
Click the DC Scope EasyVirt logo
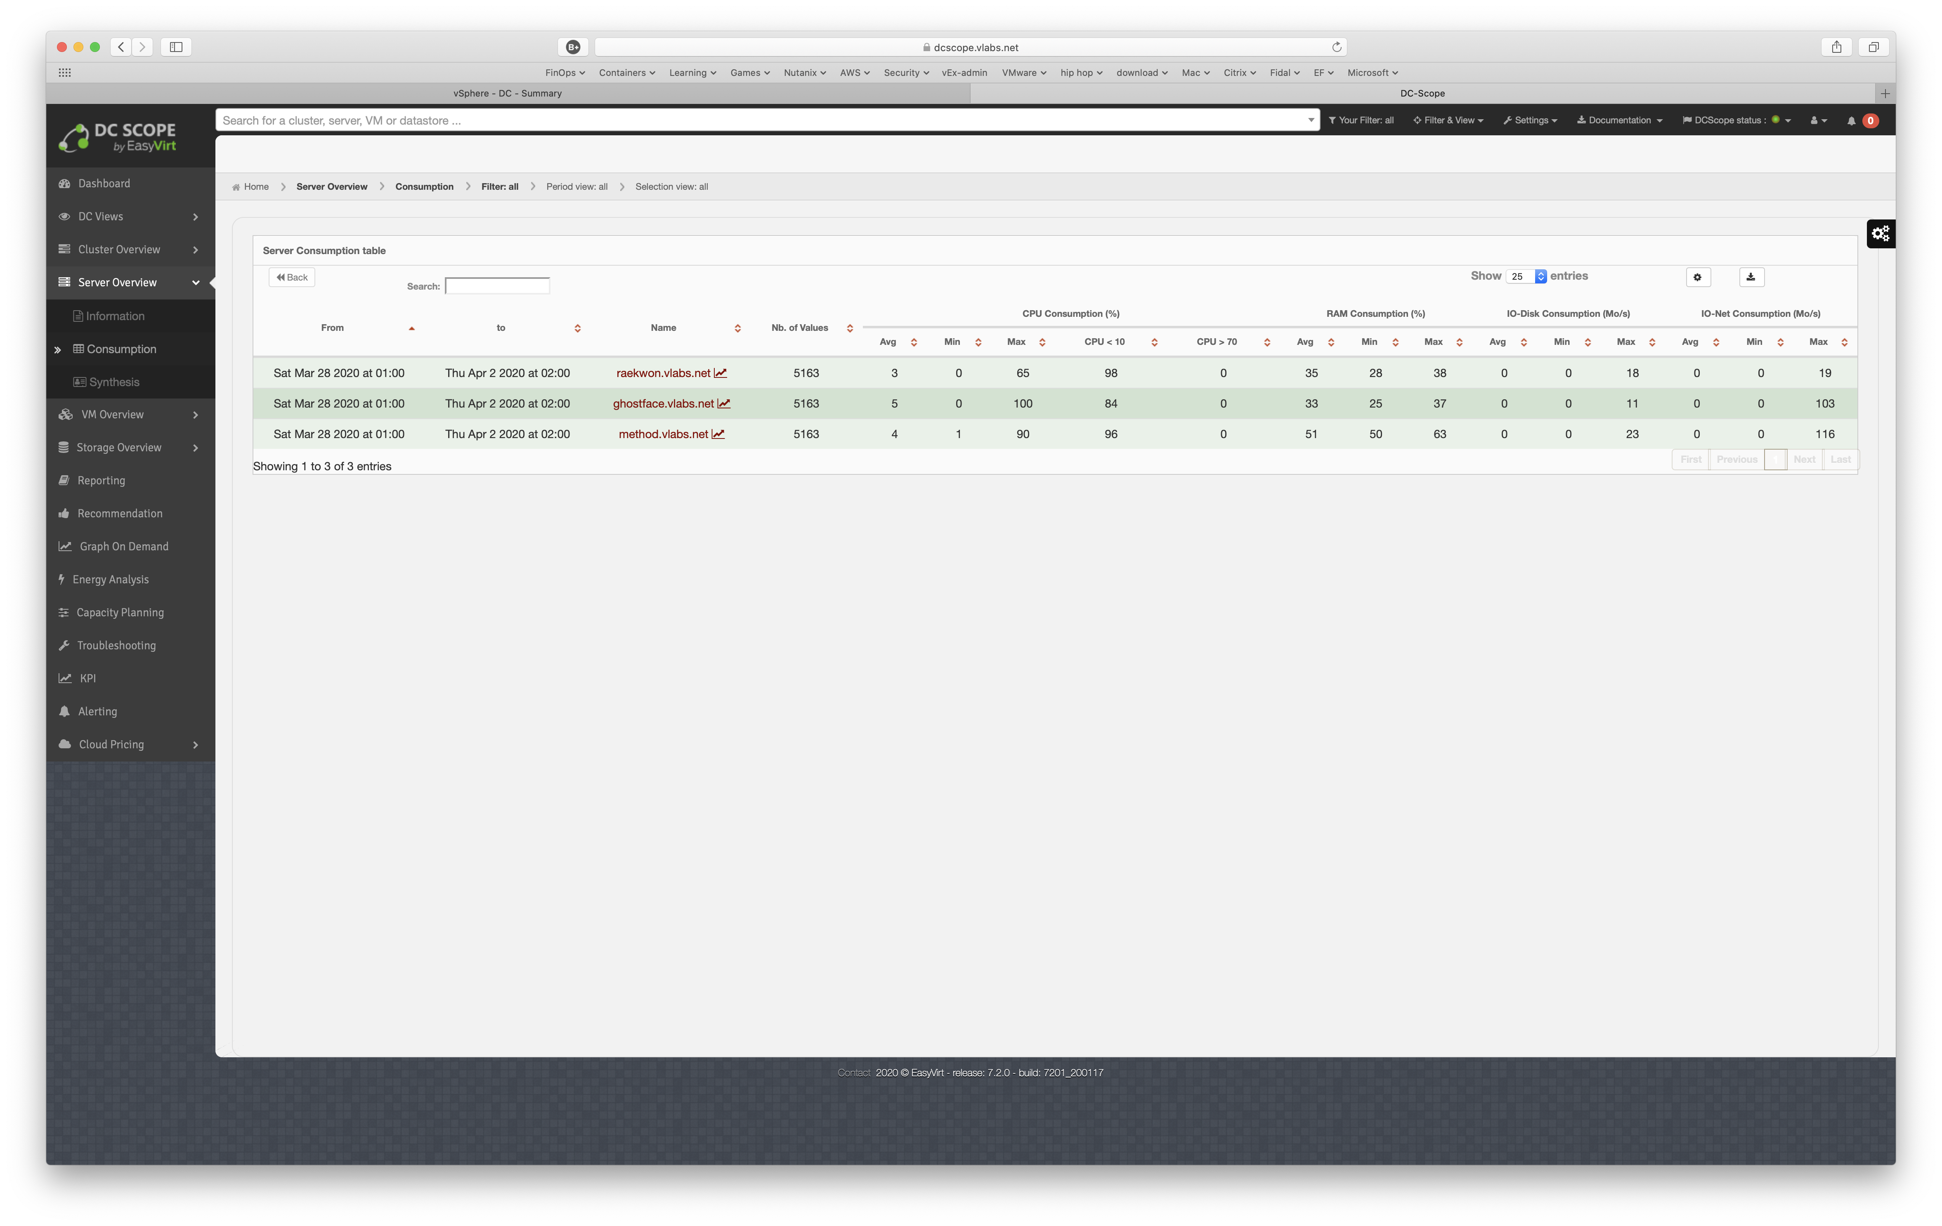point(117,137)
